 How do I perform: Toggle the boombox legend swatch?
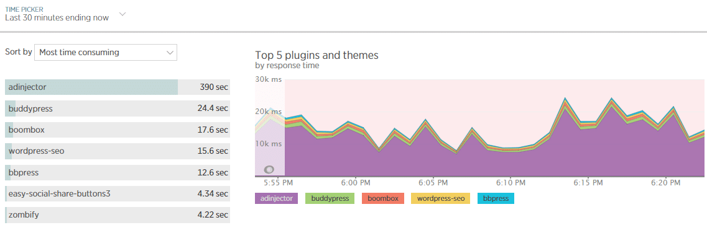383,198
